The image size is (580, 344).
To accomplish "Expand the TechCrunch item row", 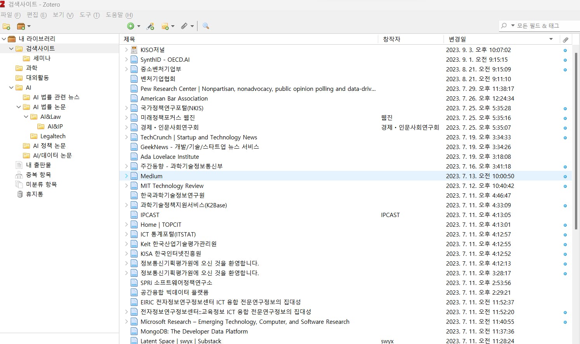I will pyautogui.click(x=126, y=137).
